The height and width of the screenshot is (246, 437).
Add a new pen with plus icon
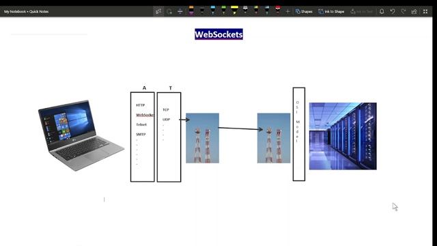[x=287, y=12]
